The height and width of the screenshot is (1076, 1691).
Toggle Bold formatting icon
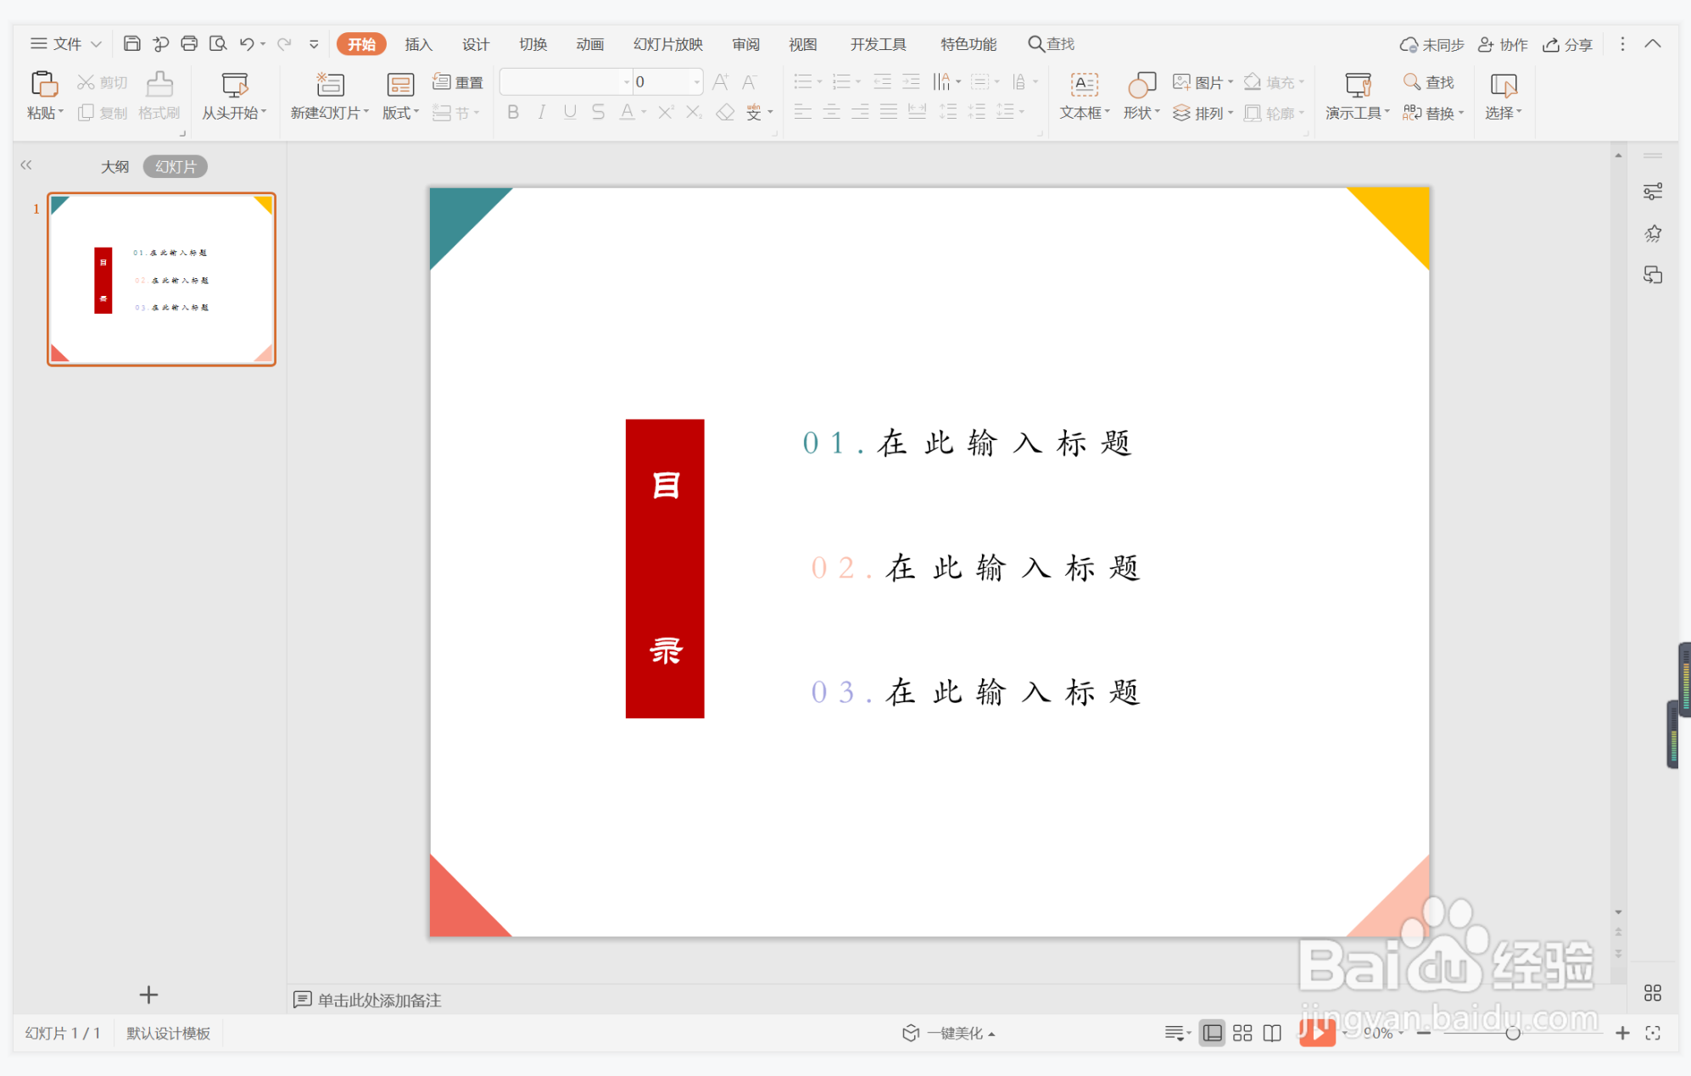[x=513, y=114]
